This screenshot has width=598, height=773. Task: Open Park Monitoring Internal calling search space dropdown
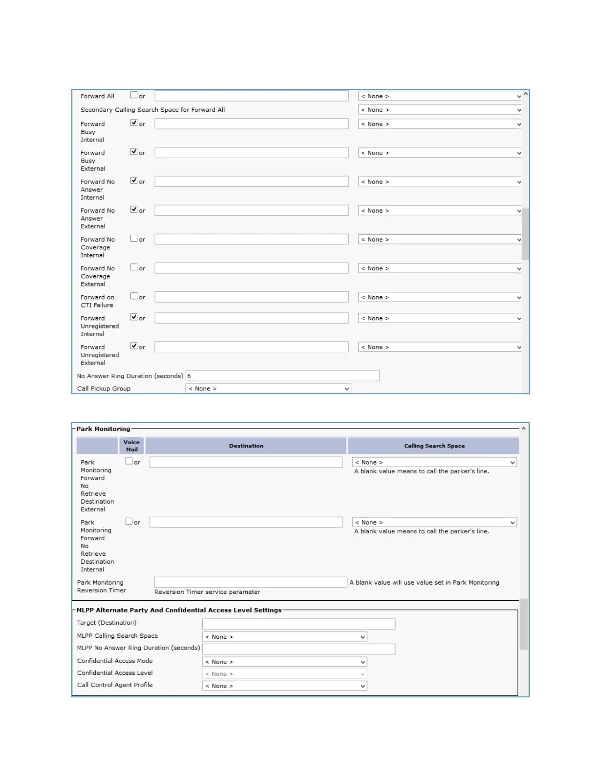434,522
